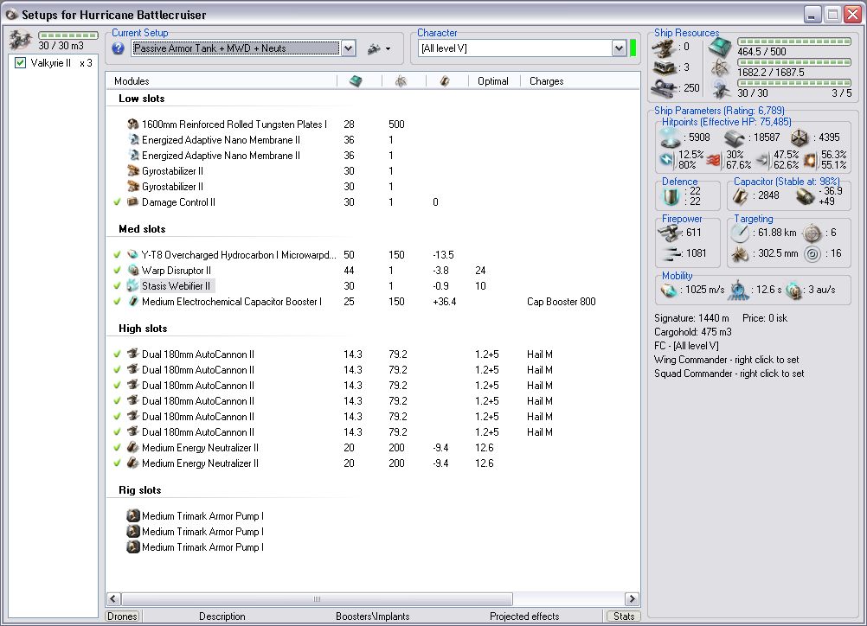Click the Warp Disruptor II module icon
The width and height of the screenshot is (867, 626).
pos(132,271)
